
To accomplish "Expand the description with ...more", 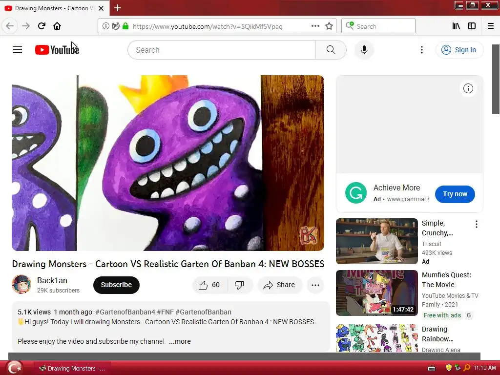I will tap(180, 341).
